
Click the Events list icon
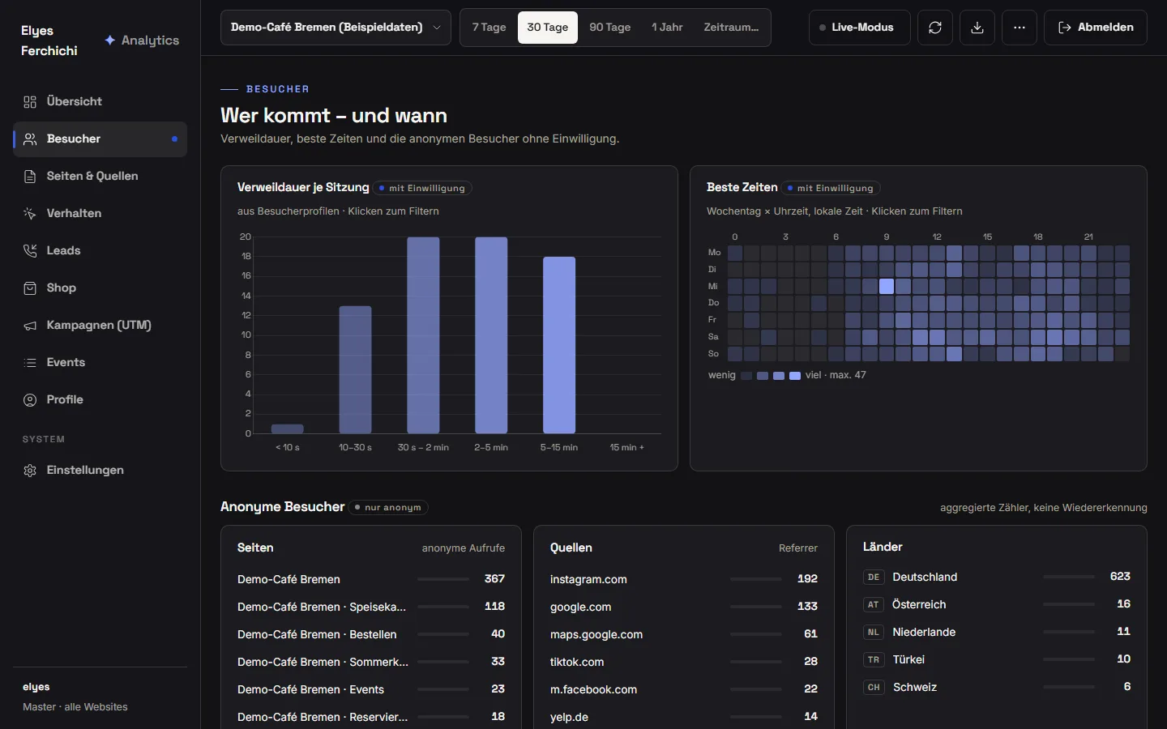(30, 363)
